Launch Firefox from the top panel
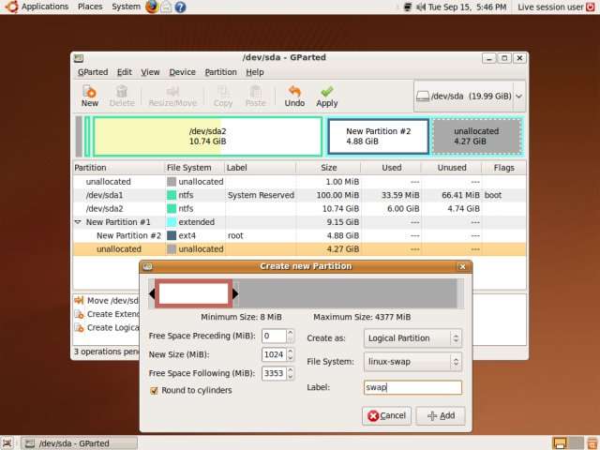 [152, 7]
